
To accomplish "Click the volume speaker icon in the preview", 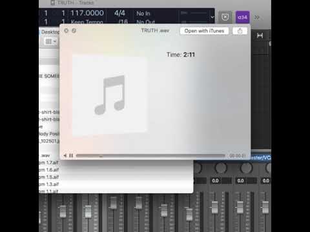I will point(65,155).
